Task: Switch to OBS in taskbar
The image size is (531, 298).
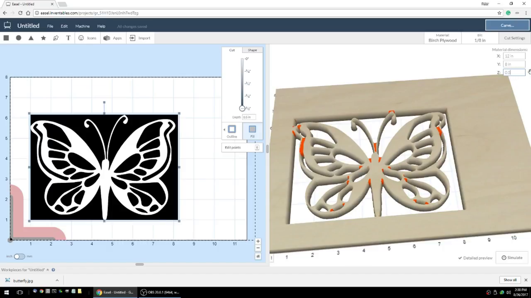Action: [160, 292]
